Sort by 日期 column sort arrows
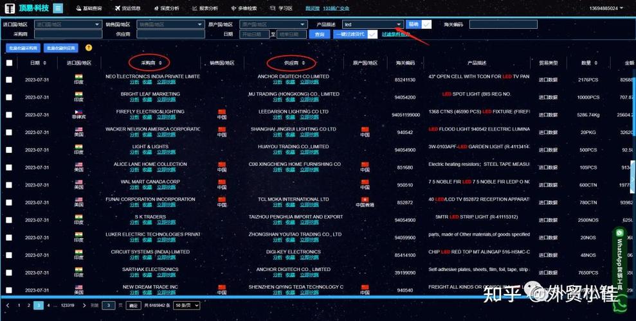The width and height of the screenshot is (636, 321). click(44, 63)
